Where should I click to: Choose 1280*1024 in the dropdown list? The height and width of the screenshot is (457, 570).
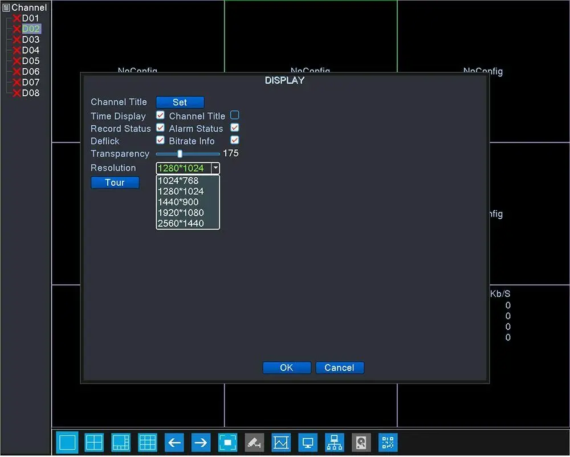[x=188, y=191]
